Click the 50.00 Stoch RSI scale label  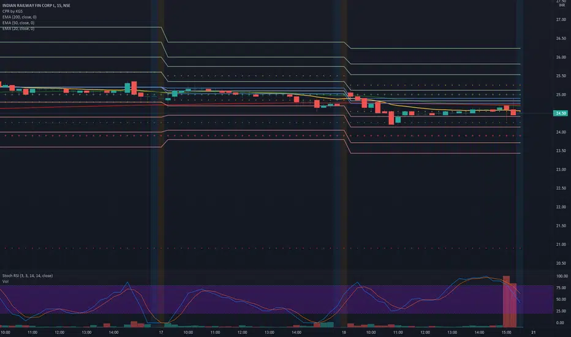(x=561, y=300)
